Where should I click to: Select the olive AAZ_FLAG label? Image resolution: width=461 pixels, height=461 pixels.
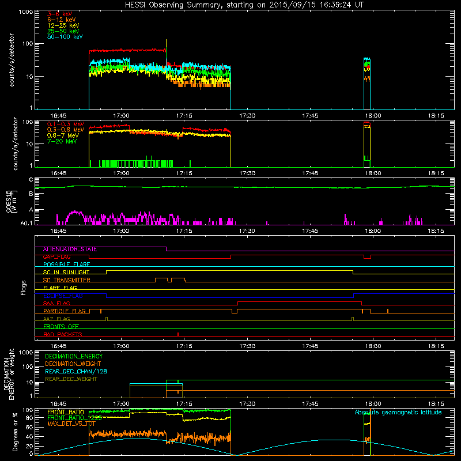(56, 319)
